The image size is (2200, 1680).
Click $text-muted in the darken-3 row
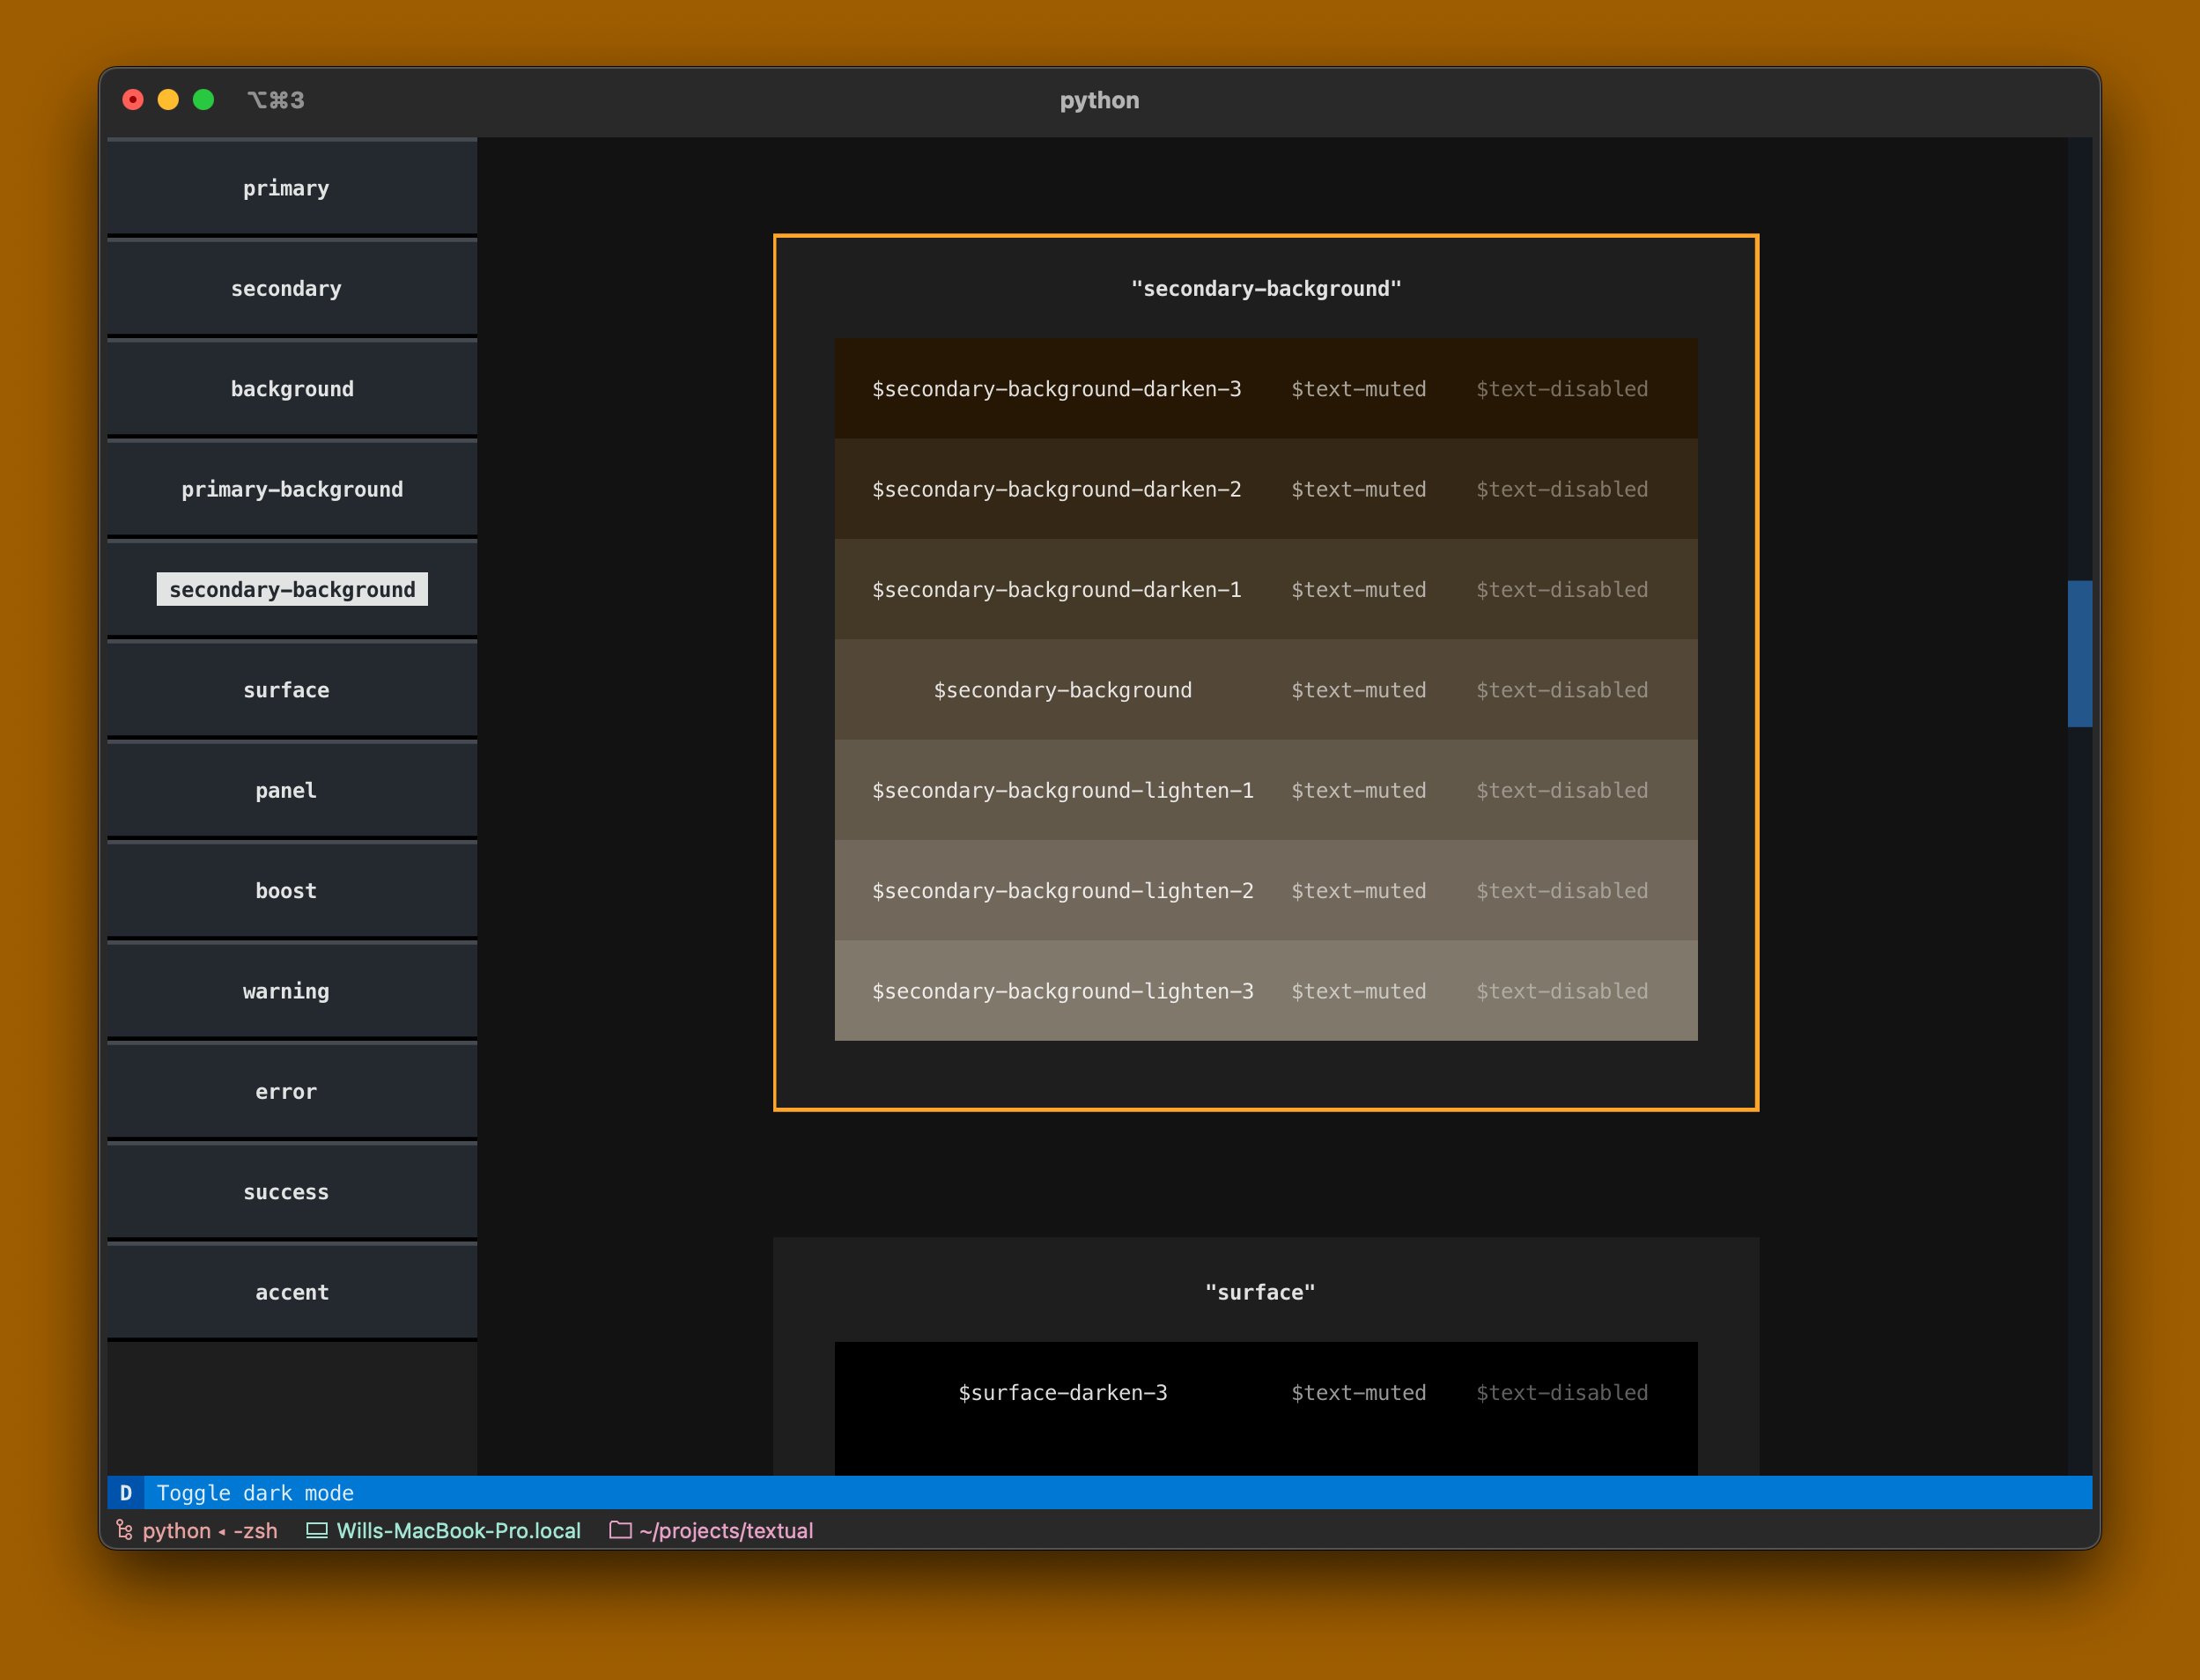(x=1359, y=389)
